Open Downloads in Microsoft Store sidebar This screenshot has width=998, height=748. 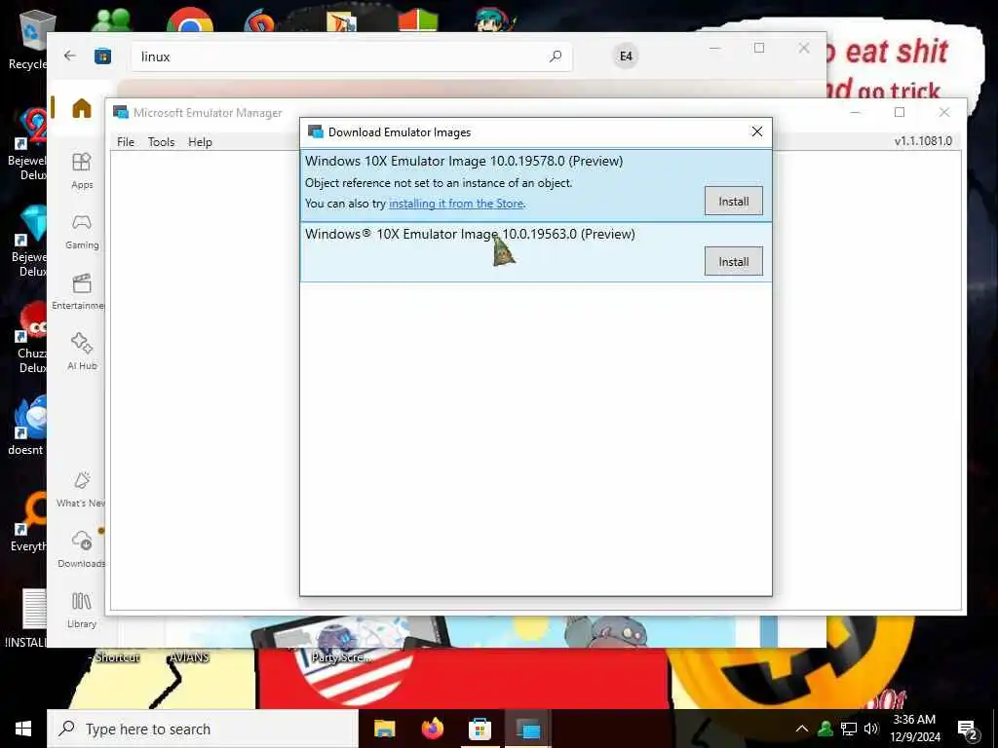(x=82, y=549)
